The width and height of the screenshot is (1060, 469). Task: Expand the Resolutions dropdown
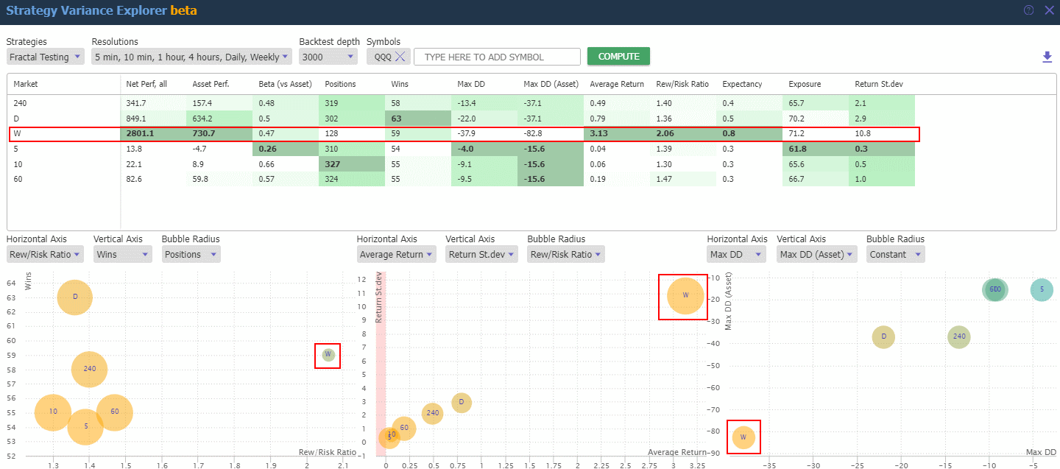pos(191,57)
